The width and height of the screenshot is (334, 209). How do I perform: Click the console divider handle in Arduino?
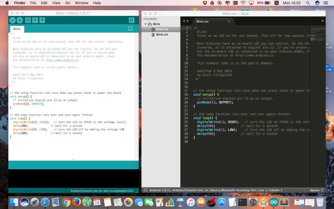(x=73, y=159)
